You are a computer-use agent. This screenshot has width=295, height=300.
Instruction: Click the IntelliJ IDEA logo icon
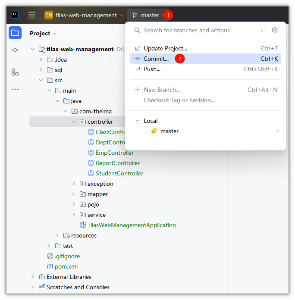click(15, 15)
